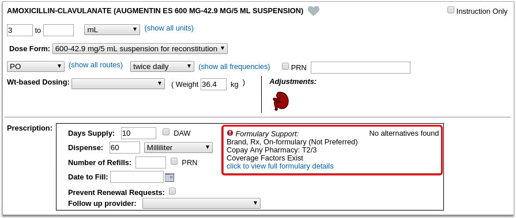The image size is (516, 218).
Task: Check the refills PRN checkbox
Action: pyautogui.click(x=175, y=161)
